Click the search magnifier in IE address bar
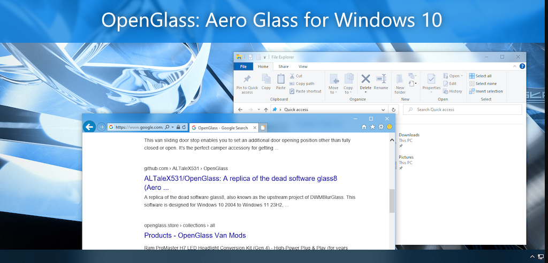Image resolution: width=548 pixels, height=263 pixels. [167, 127]
